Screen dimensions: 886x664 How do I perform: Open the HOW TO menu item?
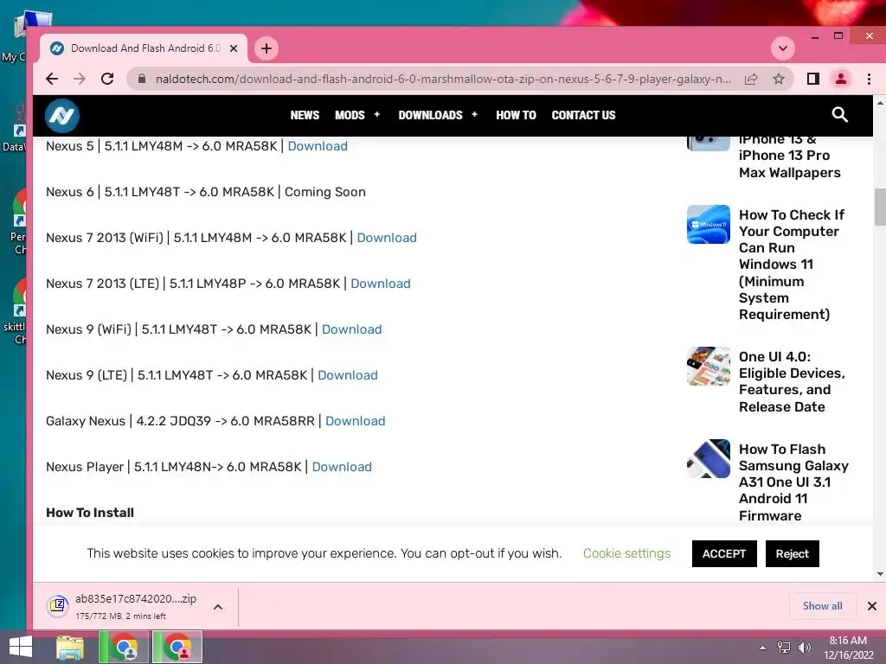click(x=516, y=115)
